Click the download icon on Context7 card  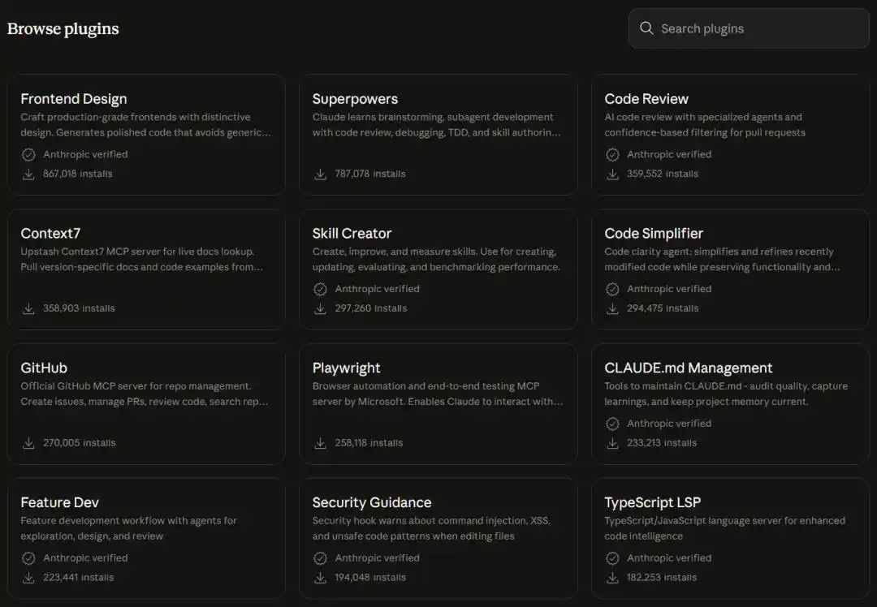tap(28, 308)
